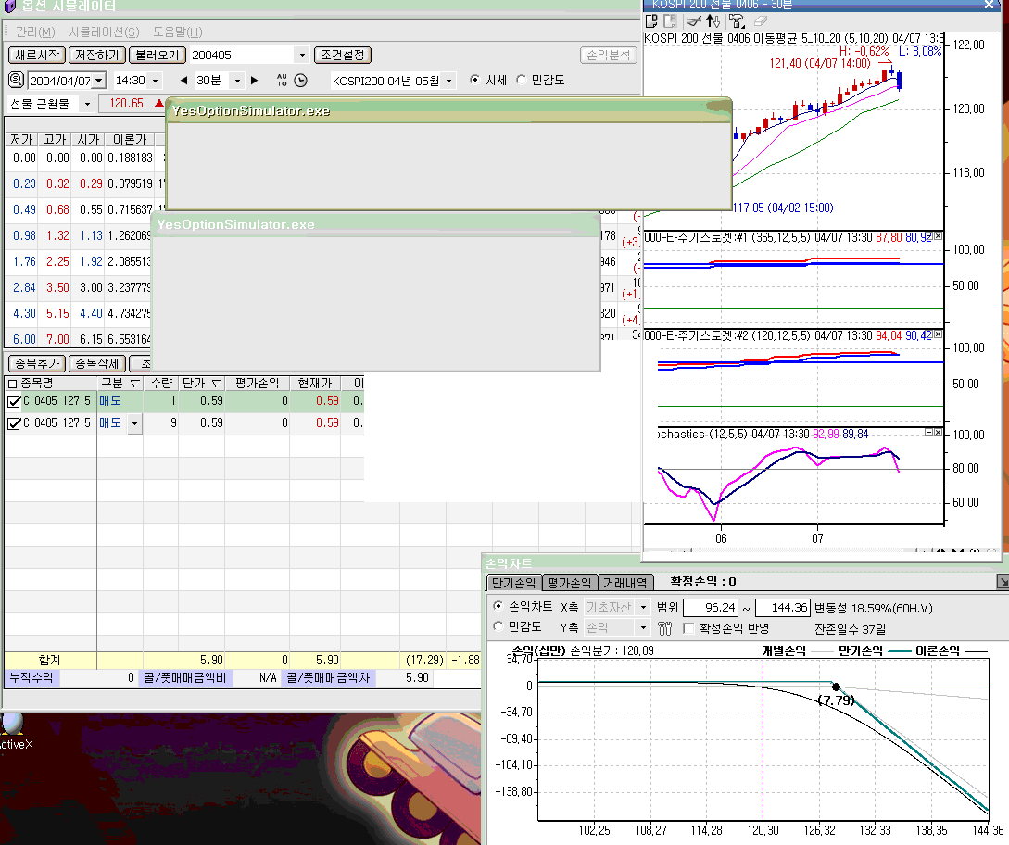Viewport: 1009px width, 845px height.
Task: Click the 조건설정 button
Action: coord(342,56)
